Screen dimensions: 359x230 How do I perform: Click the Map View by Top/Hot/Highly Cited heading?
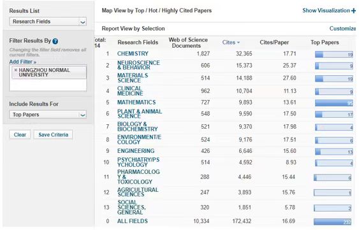(x=157, y=11)
